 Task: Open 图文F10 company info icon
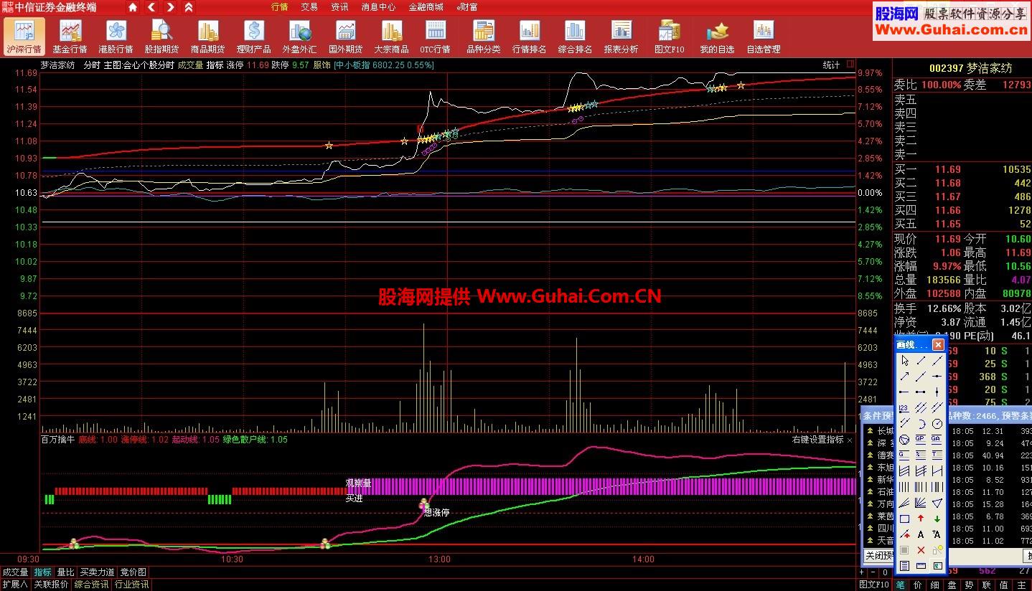point(669,37)
